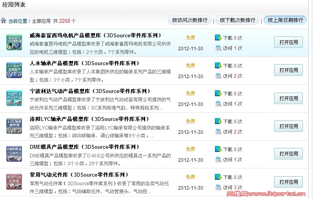Click visit icon in 人本轴承 row

click(x=218, y=76)
